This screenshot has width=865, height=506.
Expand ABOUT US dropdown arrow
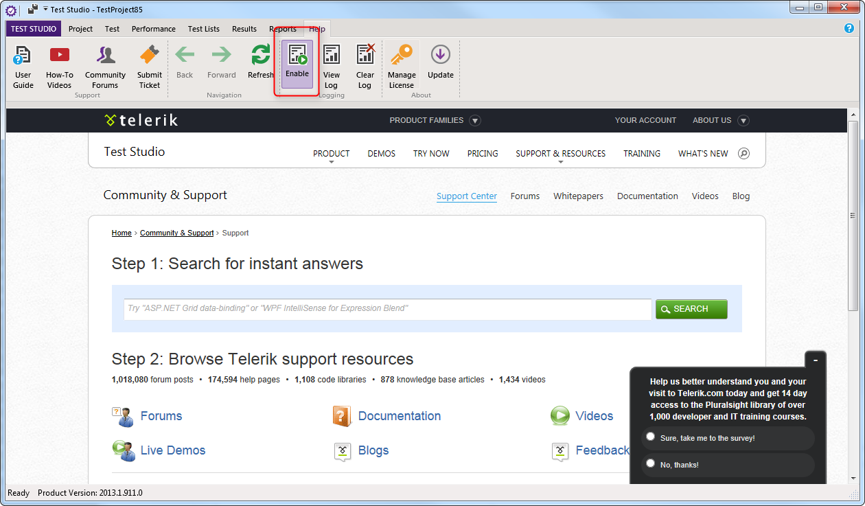(x=743, y=120)
